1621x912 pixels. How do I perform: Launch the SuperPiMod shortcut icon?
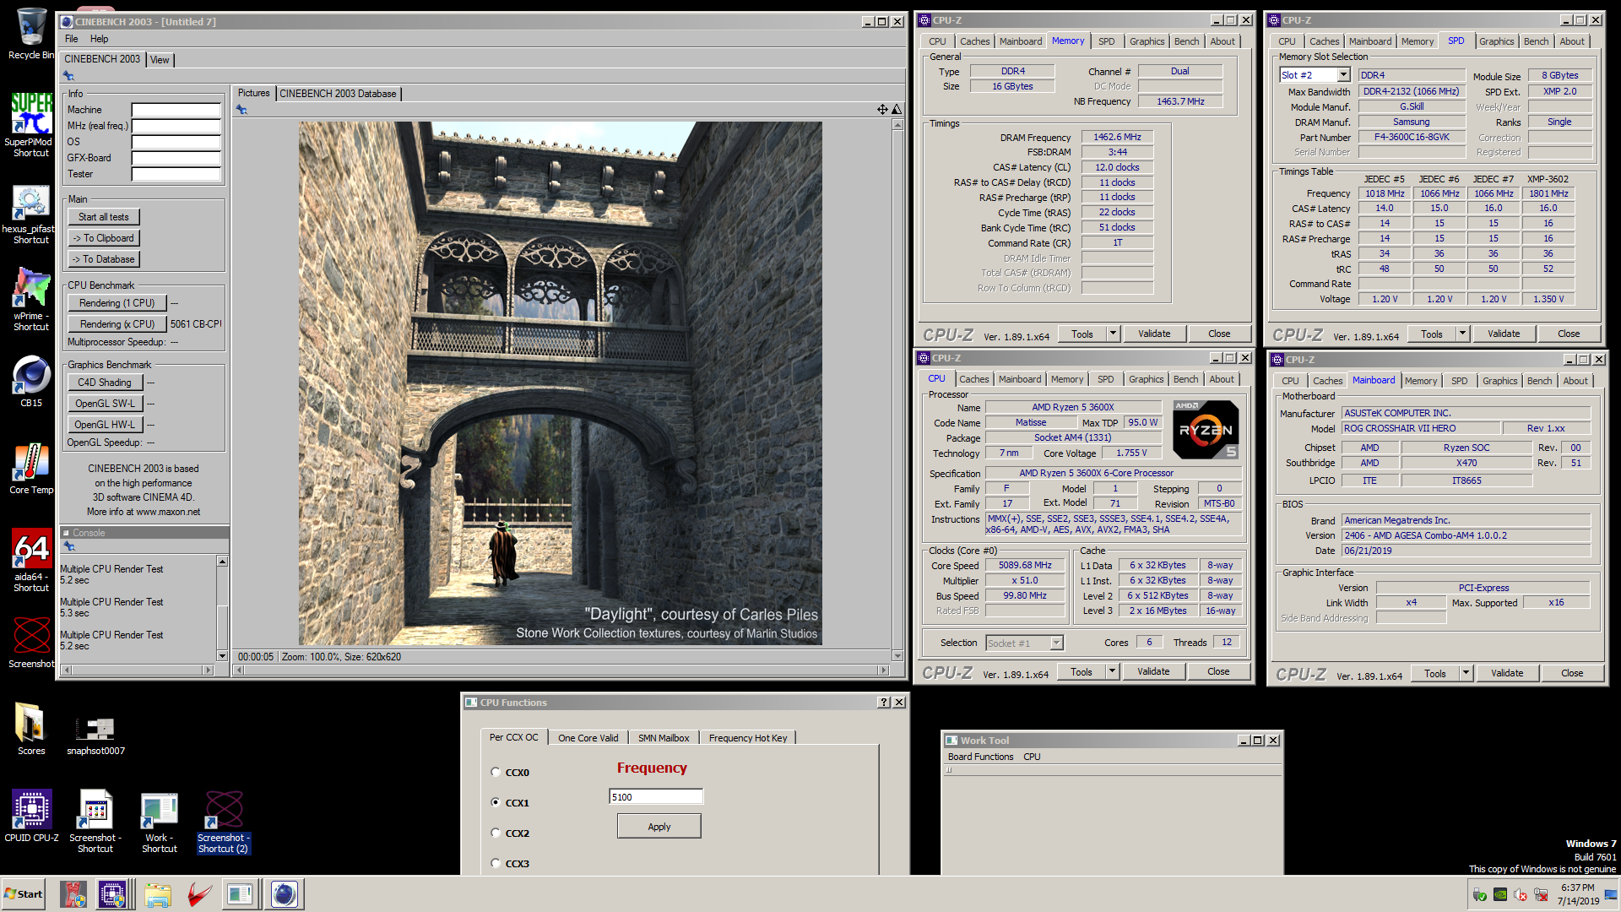click(x=31, y=124)
